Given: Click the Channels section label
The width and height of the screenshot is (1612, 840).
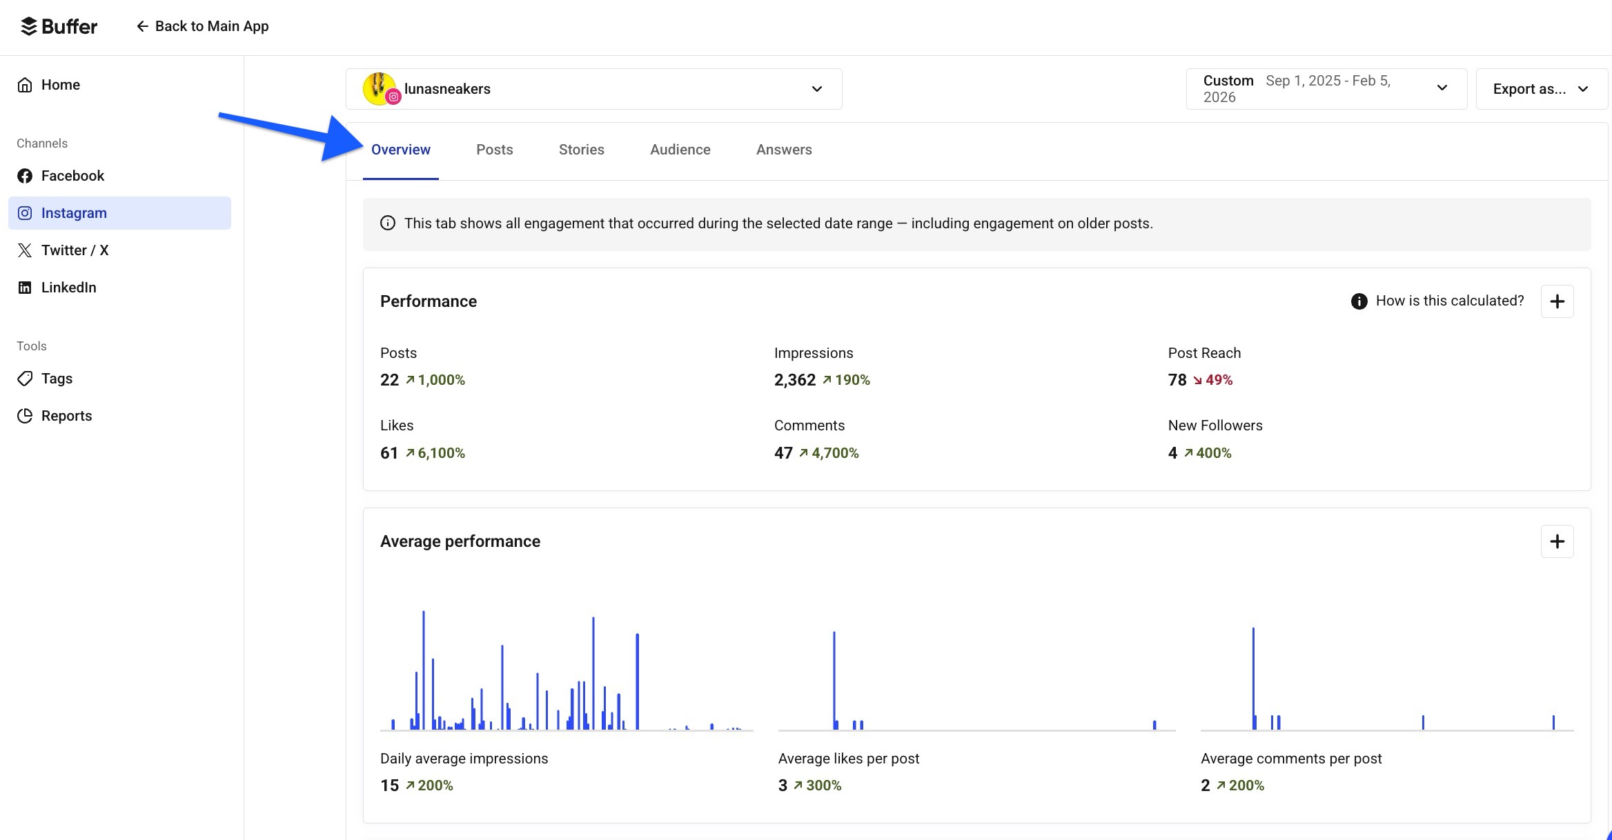Looking at the screenshot, I should (x=42, y=143).
